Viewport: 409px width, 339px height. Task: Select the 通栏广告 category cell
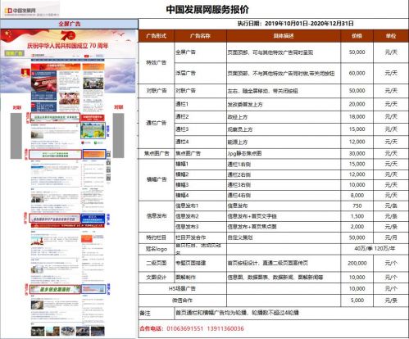pos(157,123)
